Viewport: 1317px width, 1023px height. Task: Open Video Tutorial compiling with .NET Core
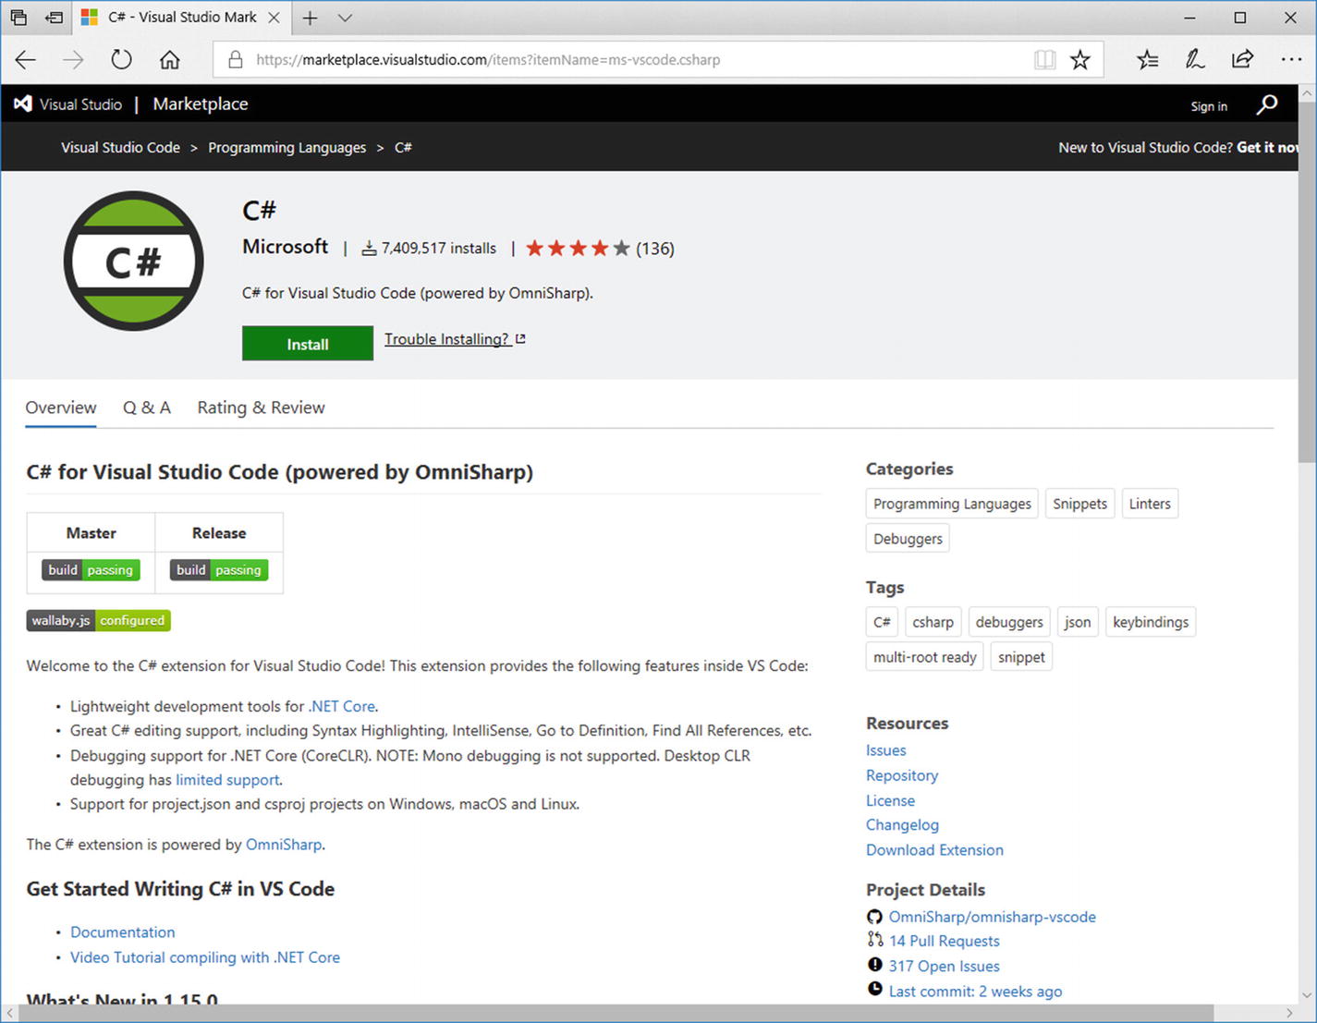point(205,957)
